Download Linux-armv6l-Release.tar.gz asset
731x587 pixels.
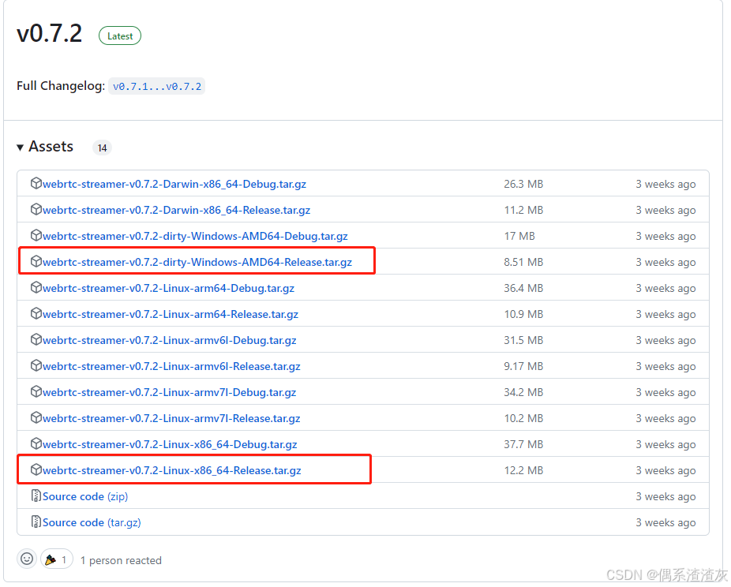[x=171, y=367]
